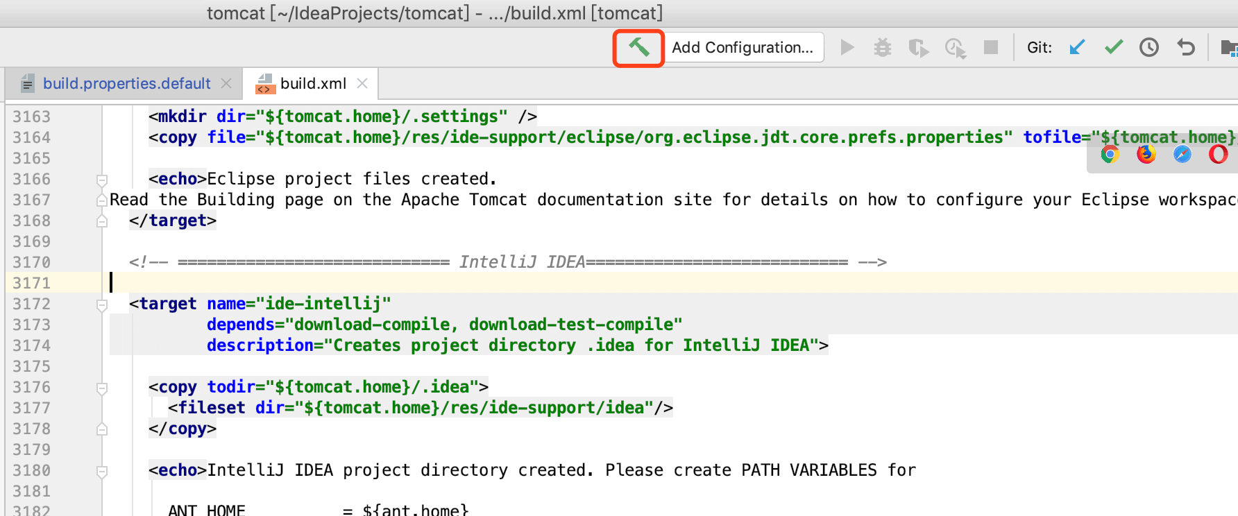Click the Build Project hammer icon
Image resolution: width=1238 pixels, height=516 pixels.
[x=638, y=47]
